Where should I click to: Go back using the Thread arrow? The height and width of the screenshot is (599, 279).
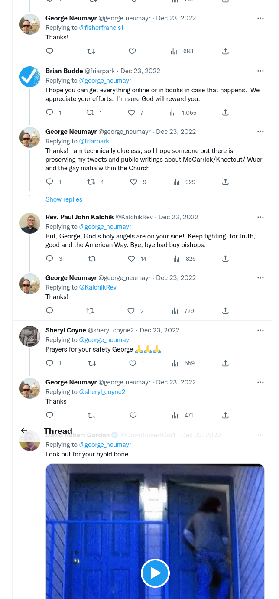24,430
